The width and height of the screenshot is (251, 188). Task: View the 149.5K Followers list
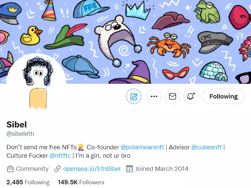[x=81, y=182]
